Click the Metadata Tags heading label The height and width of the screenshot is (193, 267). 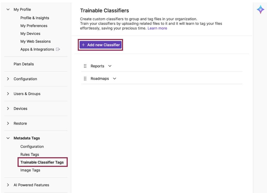pos(27,138)
